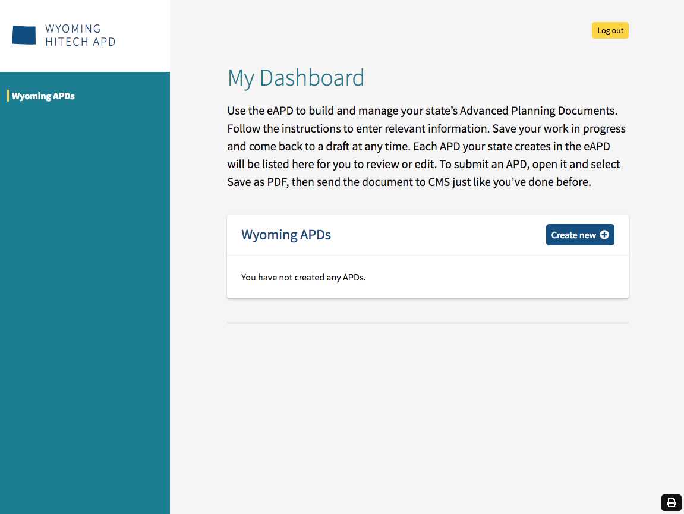Click the yellow highlight bar beside Wyoming APDs
684x514 pixels.
[7, 96]
